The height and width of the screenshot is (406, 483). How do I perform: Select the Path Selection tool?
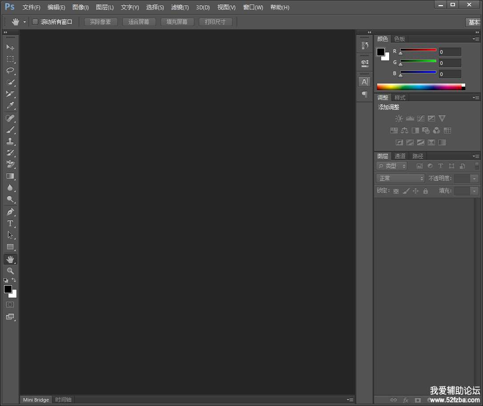coord(10,235)
